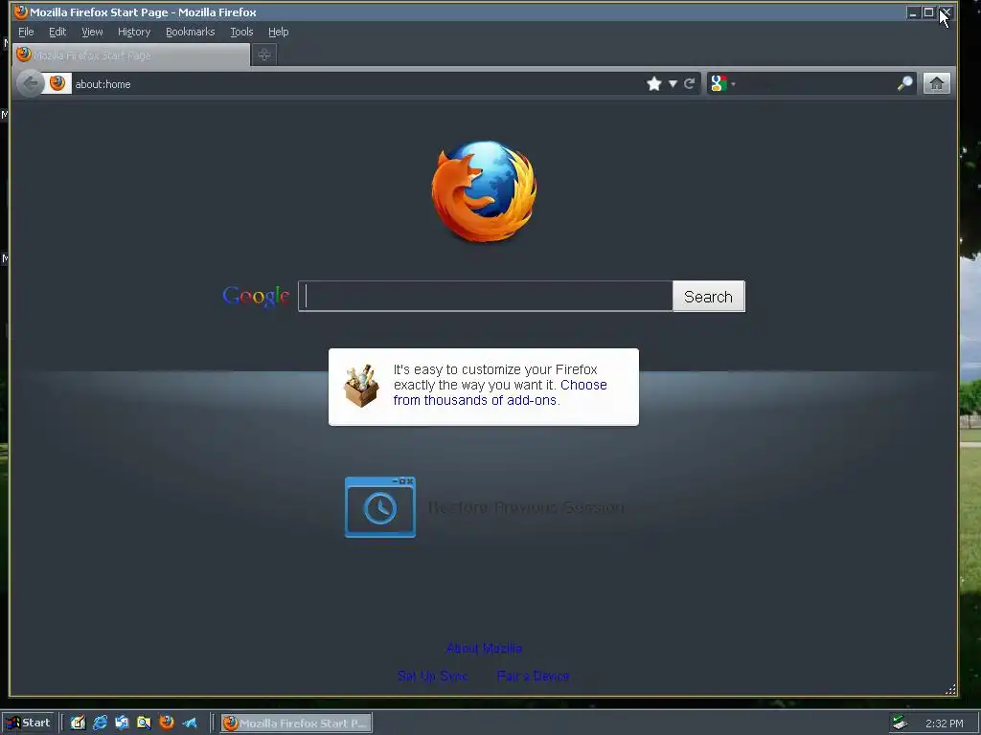
Task: Click the Restore Previous Session text
Action: point(526,507)
